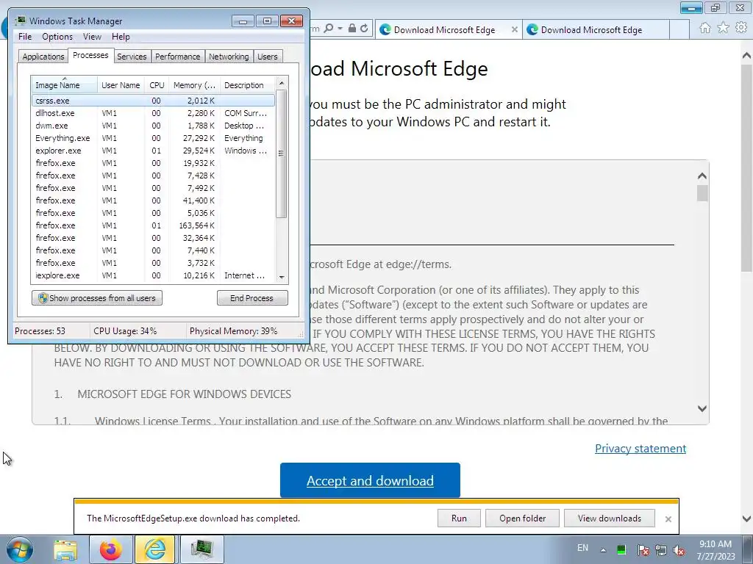Open the Task Manager Options menu
The height and width of the screenshot is (564, 753).
click(x=57, y=37)
